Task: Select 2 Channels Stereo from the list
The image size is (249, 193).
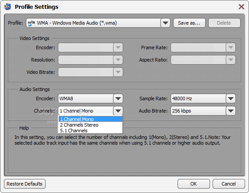Action: pyautogui.click(x=90, y=125)
